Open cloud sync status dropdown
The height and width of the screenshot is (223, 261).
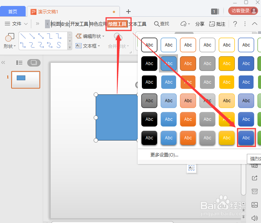(185, 24)
